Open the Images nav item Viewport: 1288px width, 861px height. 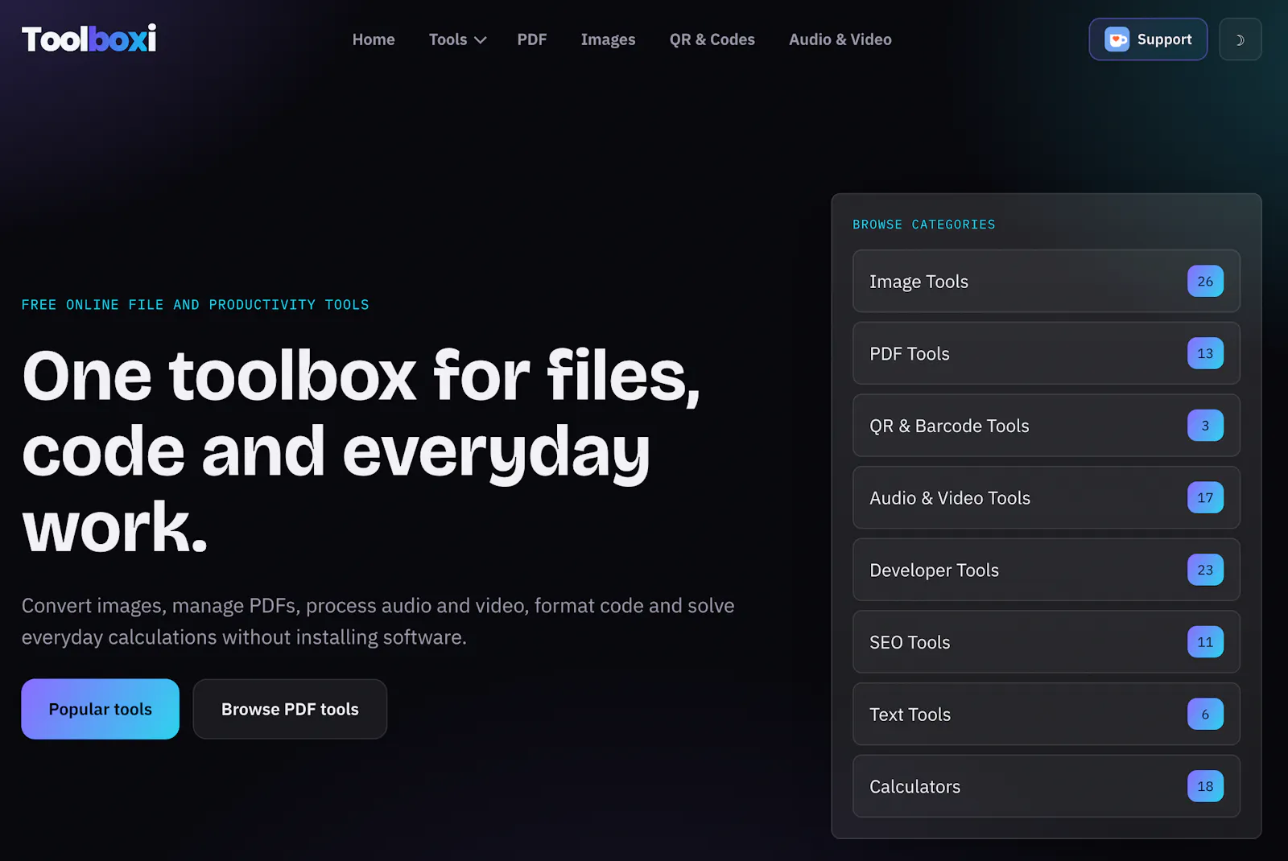[x=608, y=39]
